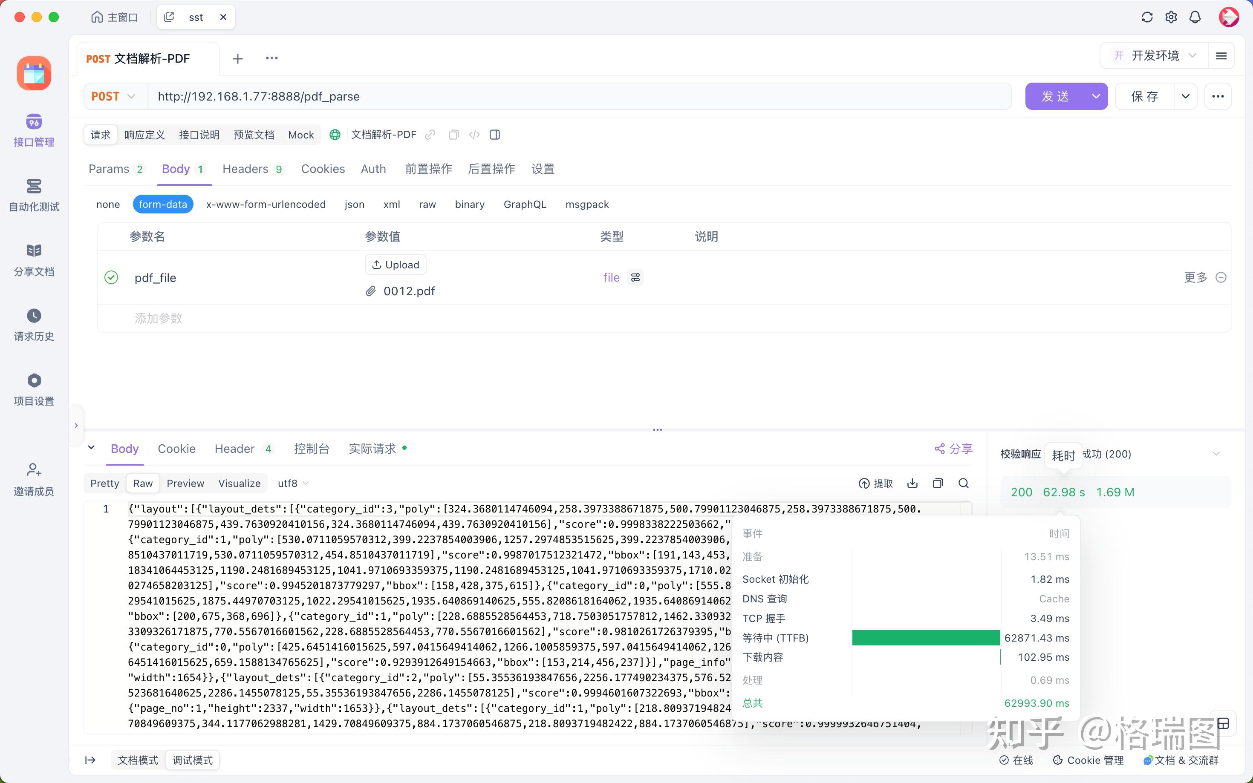
Task: Click the search icon in response toolbar
Action: click(x=964, y=483)
